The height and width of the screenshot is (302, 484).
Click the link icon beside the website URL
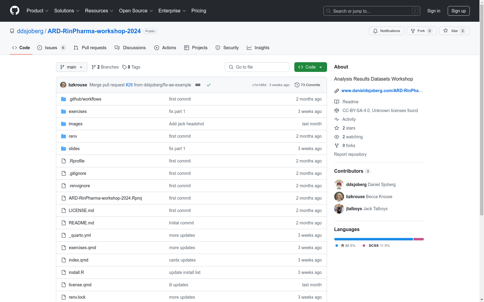click(x=337, y=91)
